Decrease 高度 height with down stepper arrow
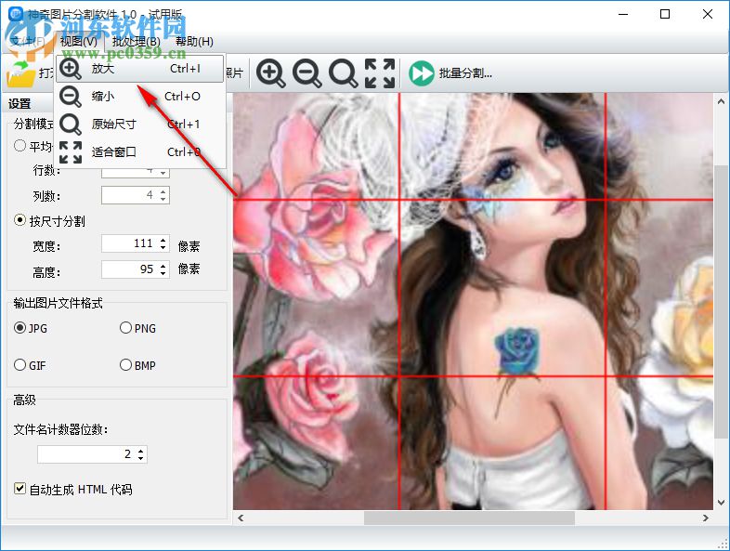 click(x=163, y=273)
